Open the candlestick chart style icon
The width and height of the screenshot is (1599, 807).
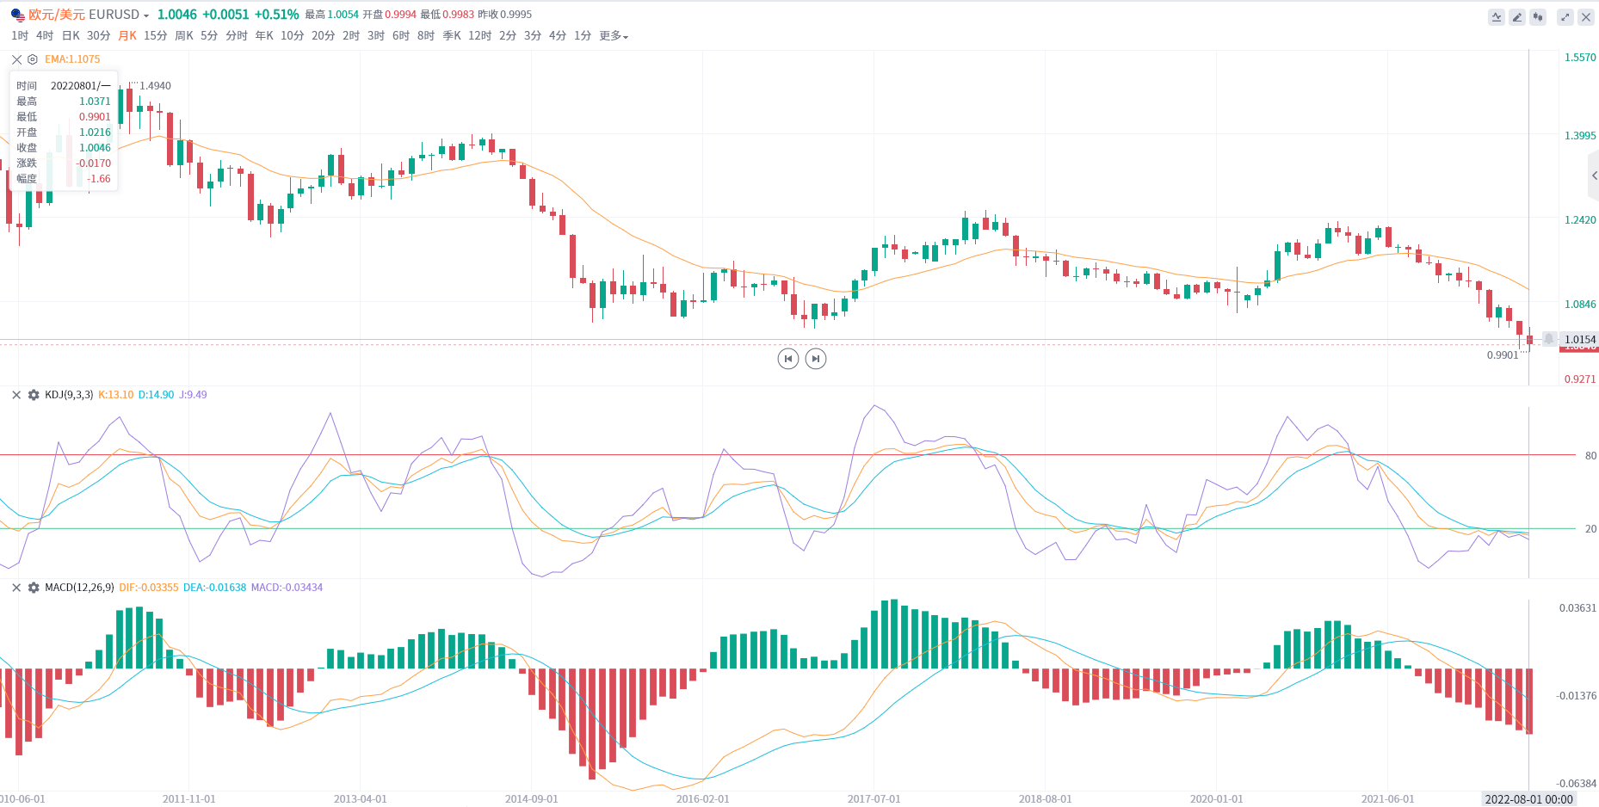pyautogui.click(x=1538, y=17)
